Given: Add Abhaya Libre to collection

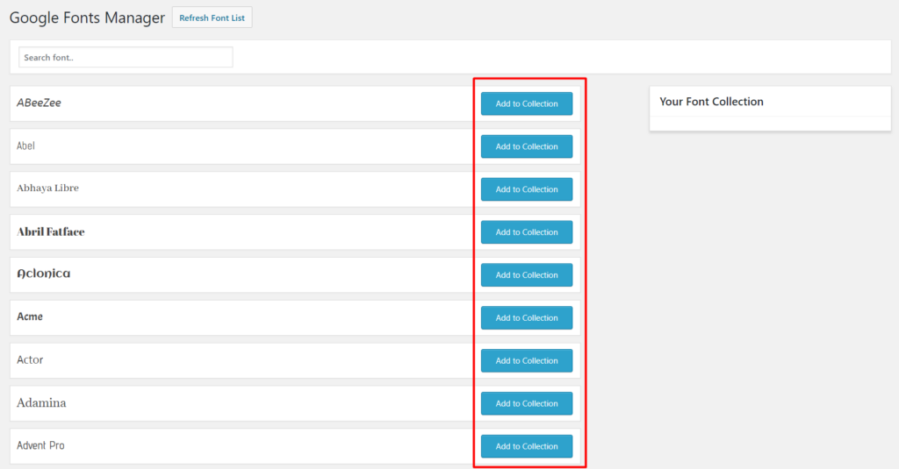Looking at the screenshot, I should tap(527, 189).
